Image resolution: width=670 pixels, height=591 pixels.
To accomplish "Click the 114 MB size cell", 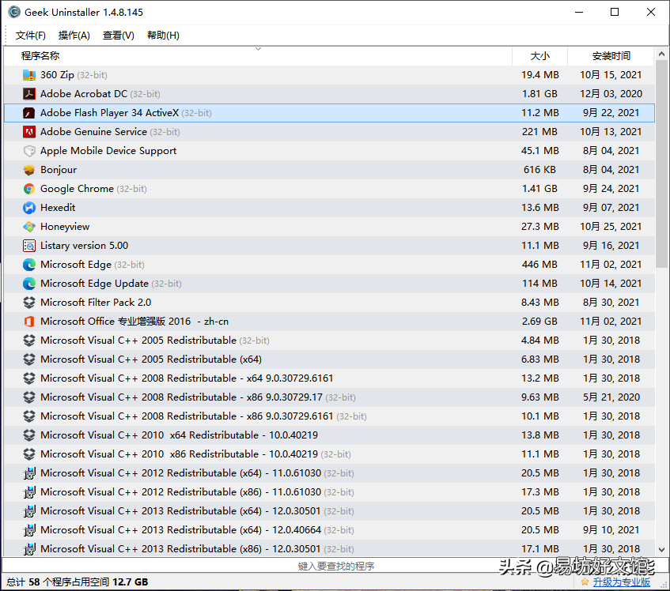I will coord(539,284).
